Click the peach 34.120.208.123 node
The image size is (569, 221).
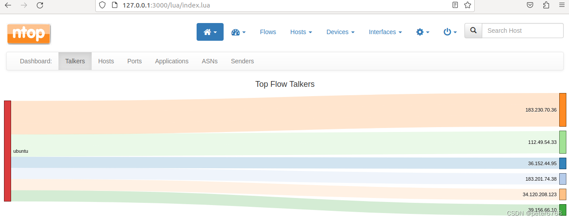tap(563, 194)
